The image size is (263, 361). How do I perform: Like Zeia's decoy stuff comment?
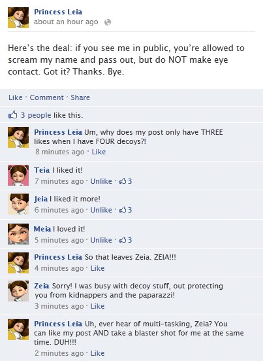97,306
